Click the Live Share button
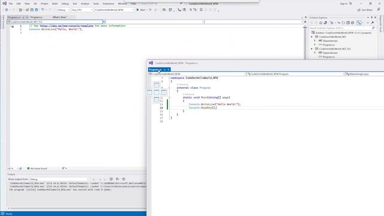This screenshot has width=384, height=216. coord(365,10)
